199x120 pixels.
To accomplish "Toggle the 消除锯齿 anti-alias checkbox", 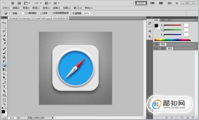I will (27, 13).
